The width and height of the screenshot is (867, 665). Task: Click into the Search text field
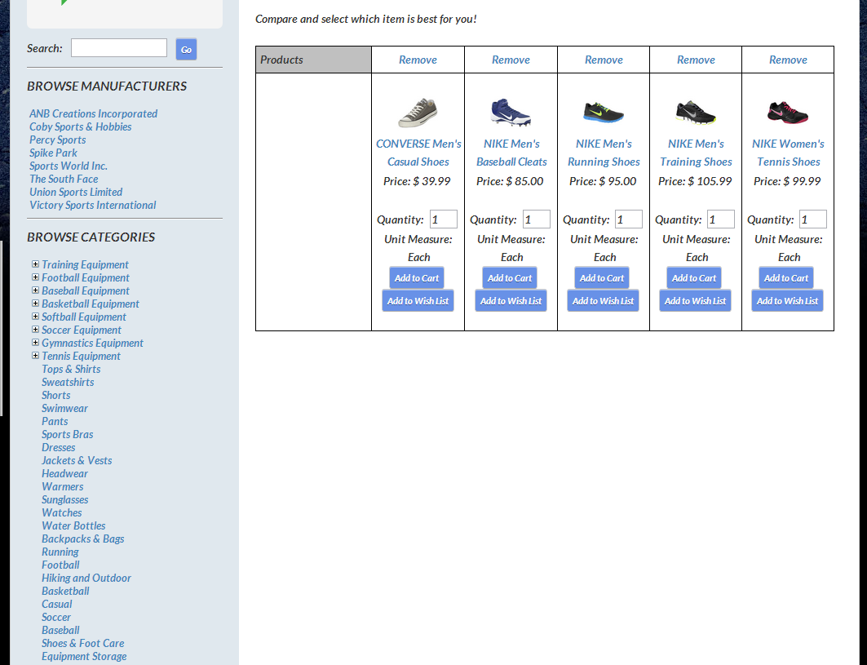pos(119,48)
